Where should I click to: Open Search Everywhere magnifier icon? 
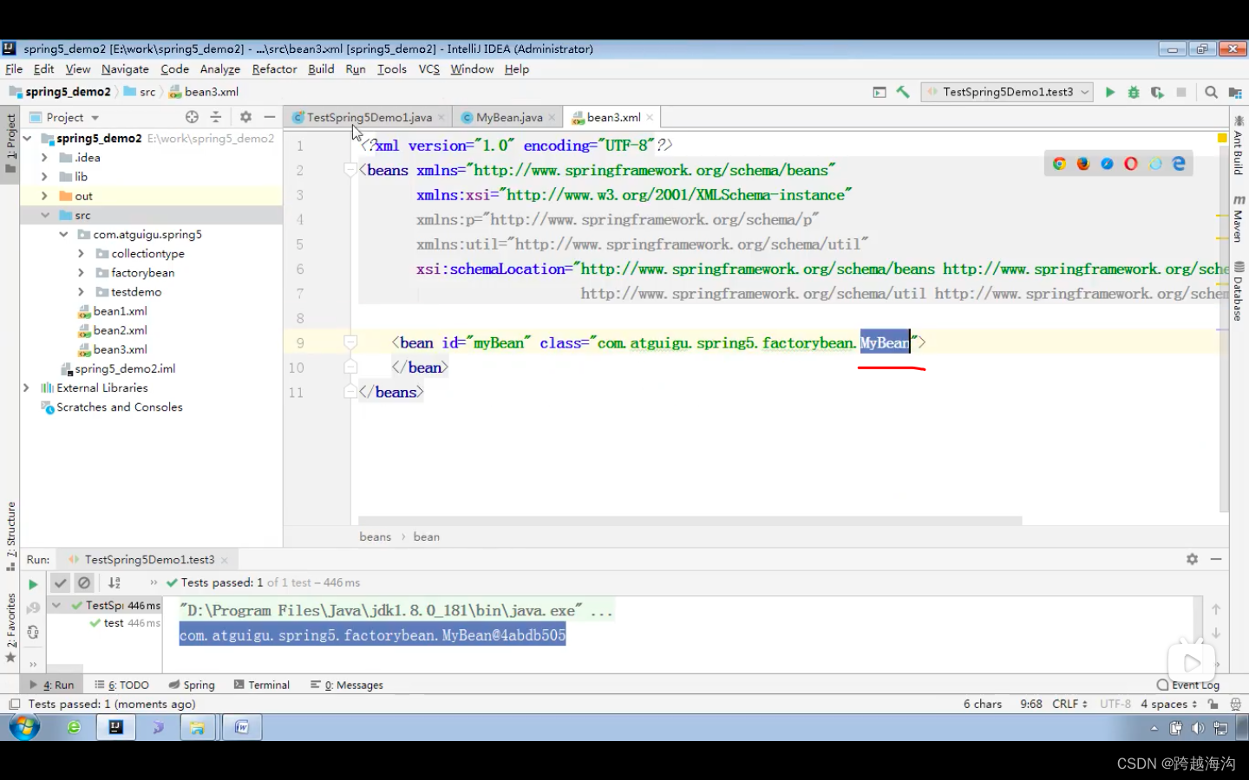[x=1212, y=92]
